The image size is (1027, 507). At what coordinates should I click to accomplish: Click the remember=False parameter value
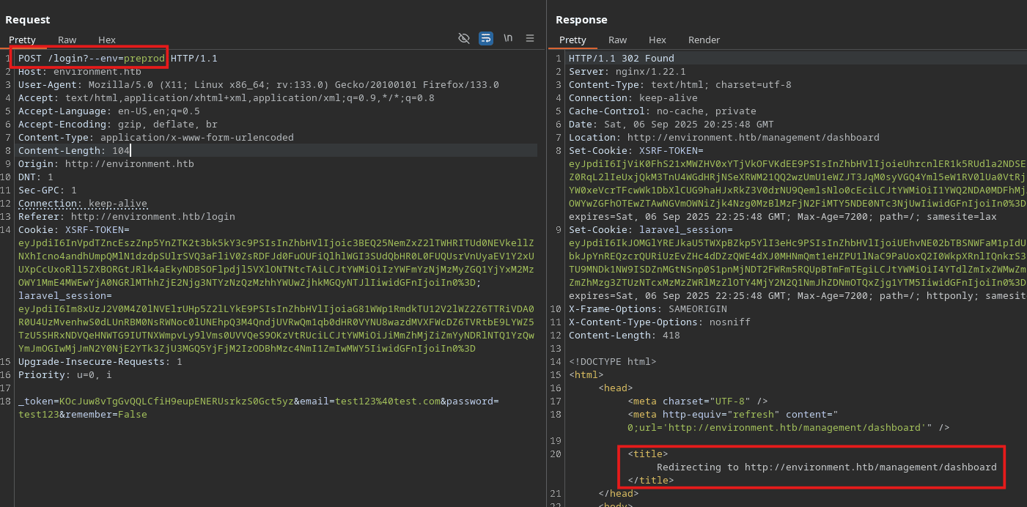point(132,415)
